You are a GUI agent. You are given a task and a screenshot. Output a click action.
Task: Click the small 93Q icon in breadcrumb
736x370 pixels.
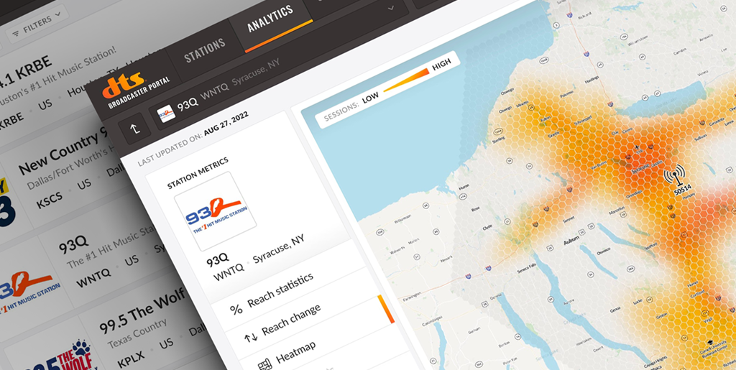tap(165, 114)
